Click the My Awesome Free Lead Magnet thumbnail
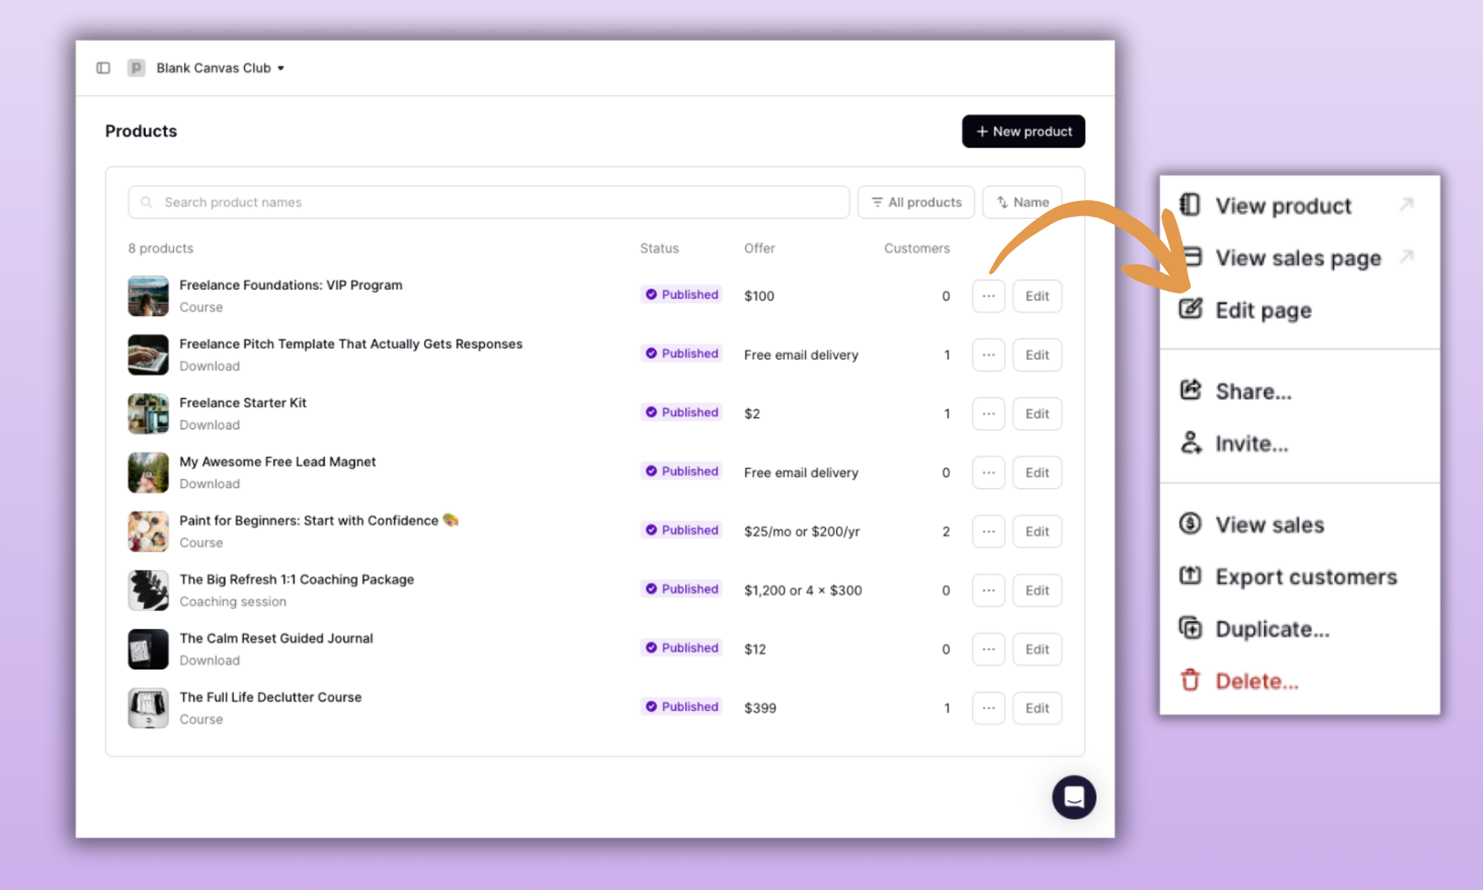Viewport: 1483px width, 890px height. (148, 472)
